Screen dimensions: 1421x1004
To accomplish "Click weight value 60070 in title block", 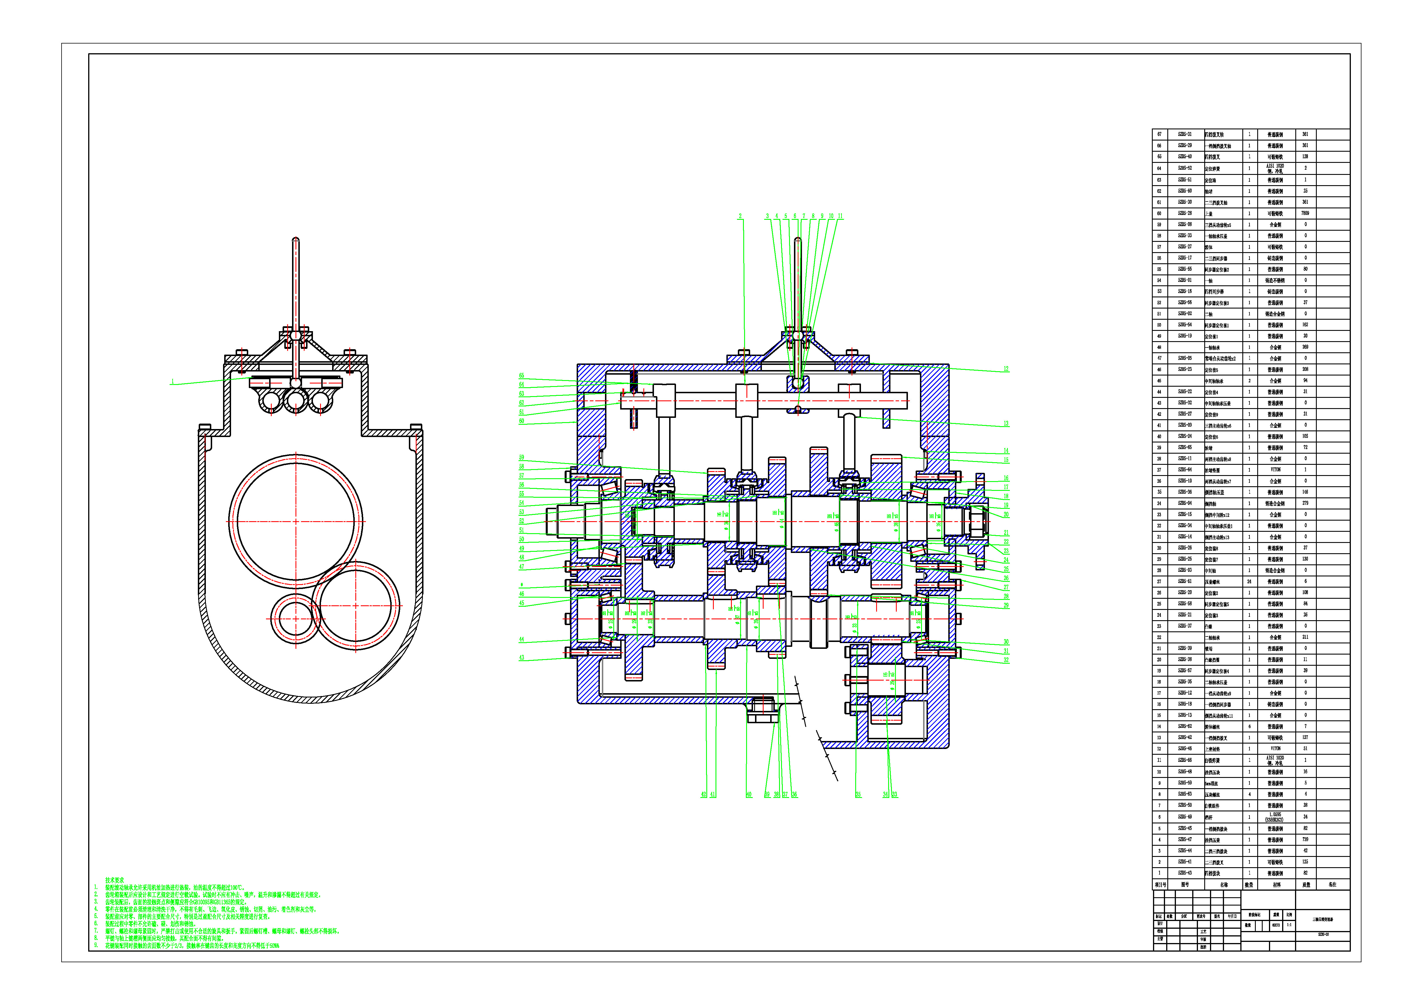I will [1276, 925].
